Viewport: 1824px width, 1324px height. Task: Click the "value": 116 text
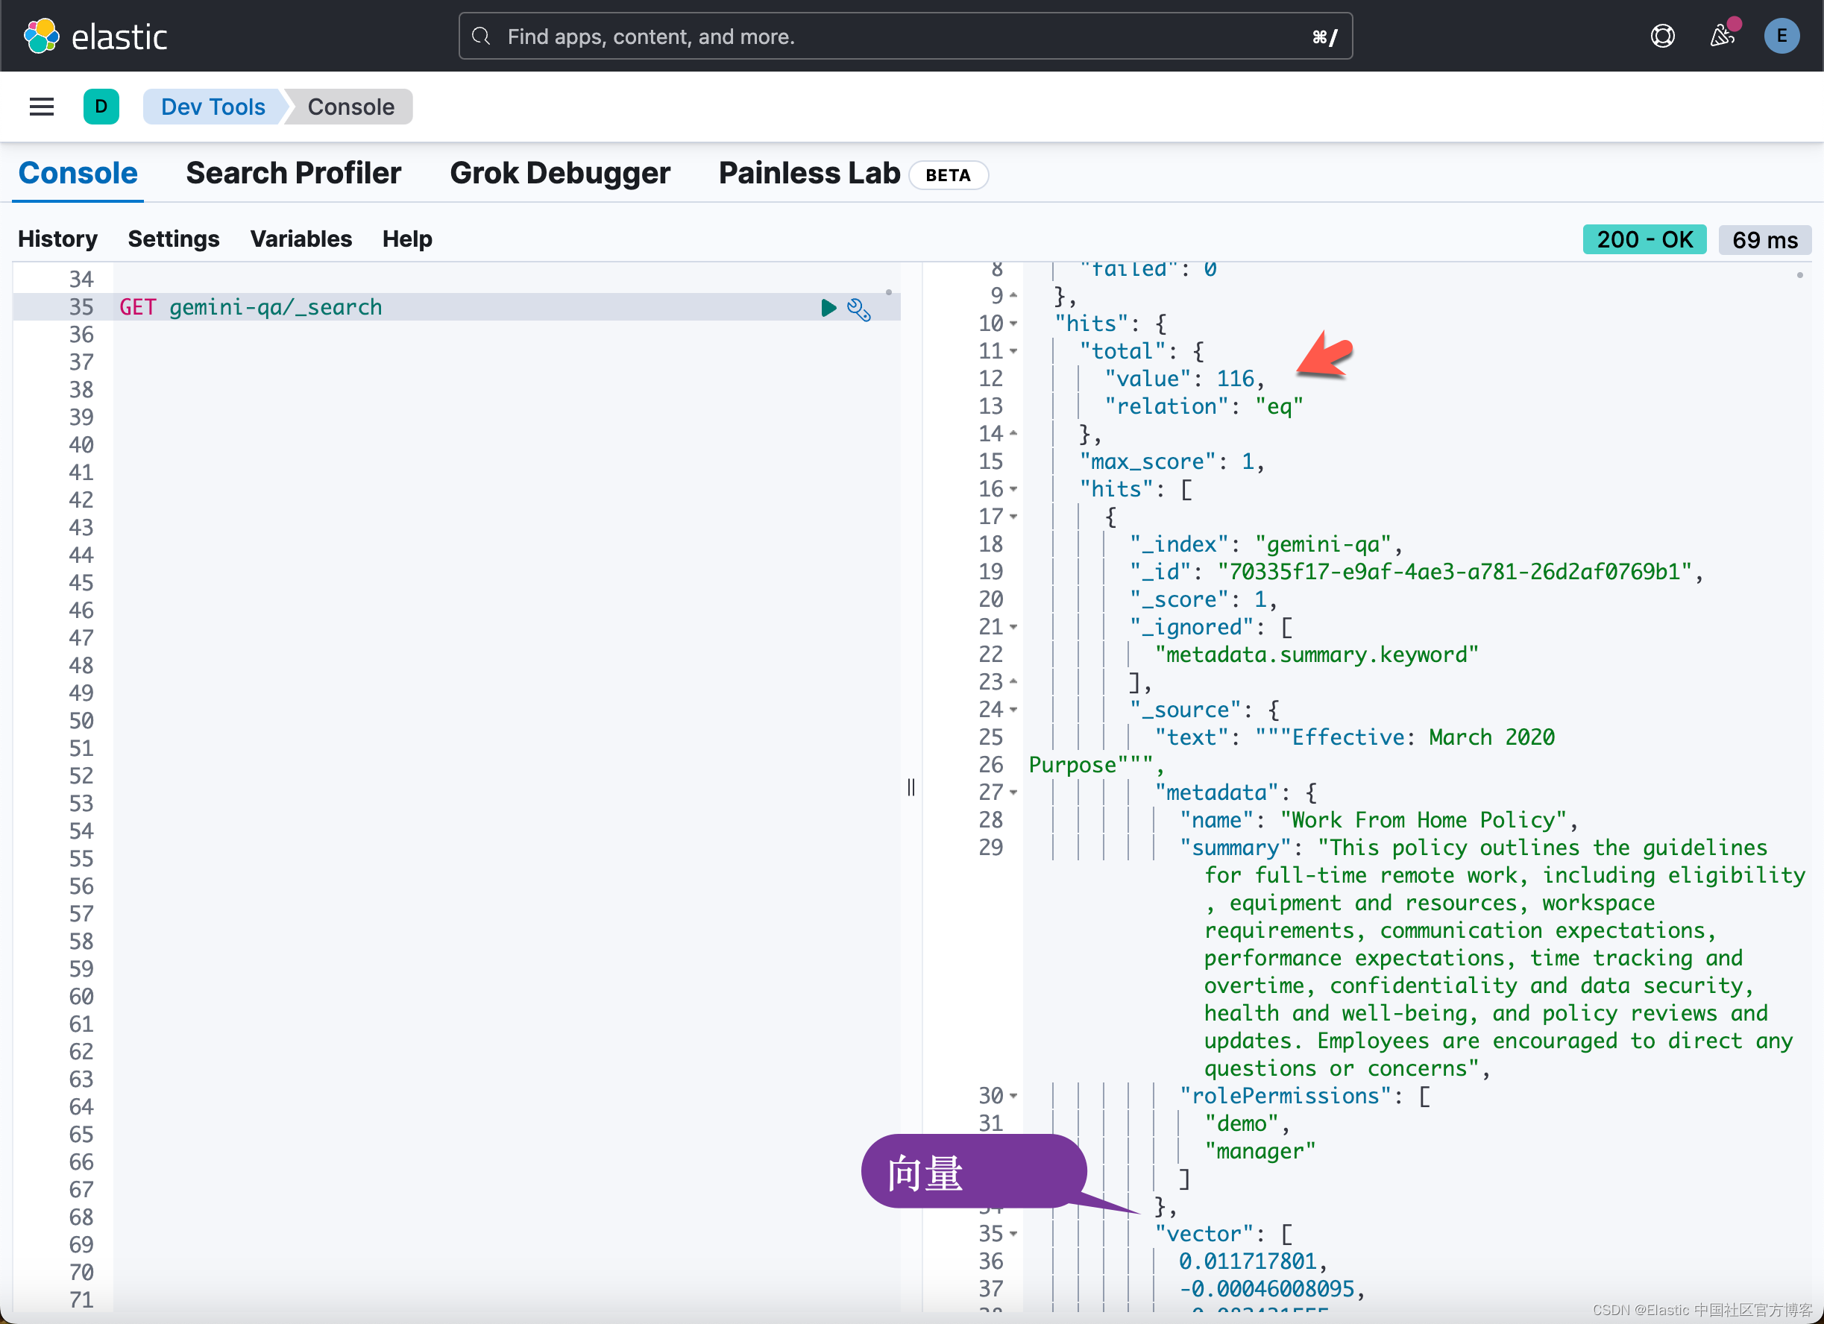point(1185,379)
